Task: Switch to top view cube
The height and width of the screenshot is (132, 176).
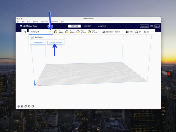Action: (x=26, y=106)
